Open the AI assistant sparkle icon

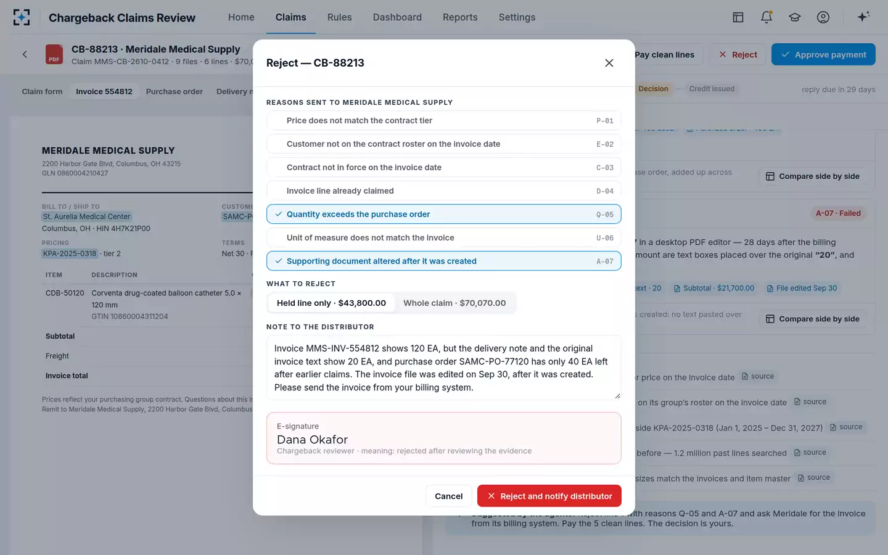coord(863,17)
